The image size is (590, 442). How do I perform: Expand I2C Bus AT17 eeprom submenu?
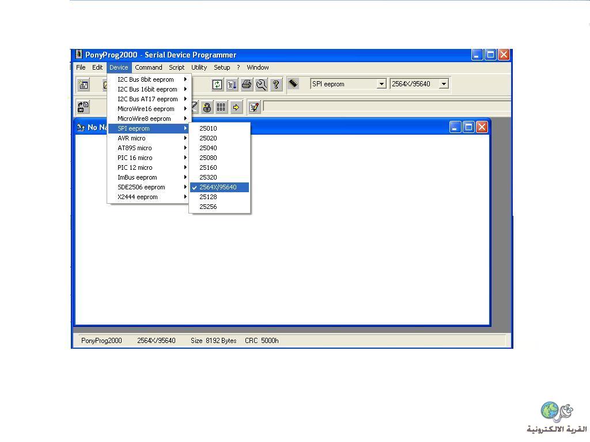click(149, 99)
